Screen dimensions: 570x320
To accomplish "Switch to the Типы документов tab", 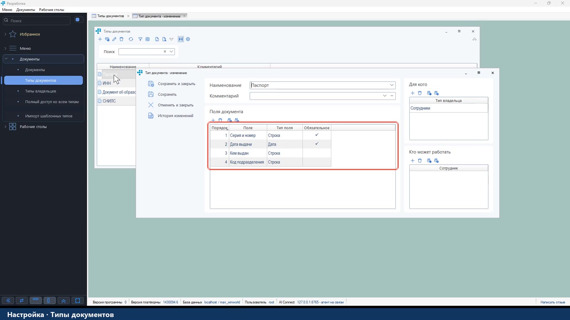I will pos(110,16).
